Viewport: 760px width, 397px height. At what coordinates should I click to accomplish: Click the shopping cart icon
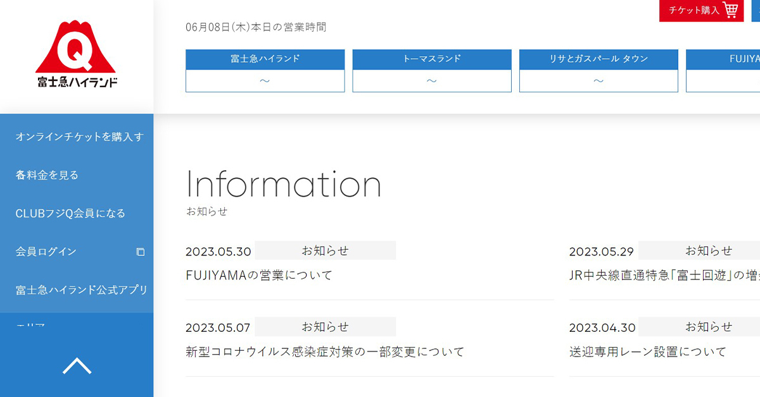pos(730,10)
